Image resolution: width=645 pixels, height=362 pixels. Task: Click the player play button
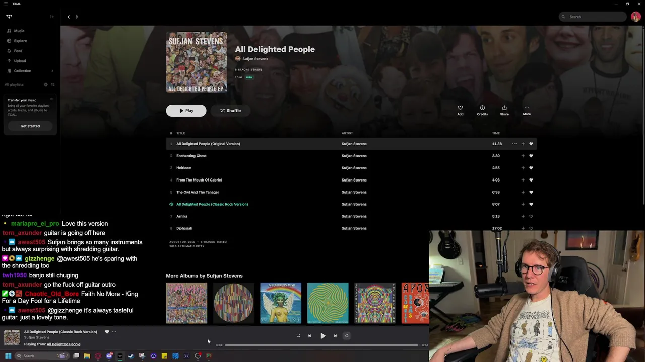click(322, 336)
